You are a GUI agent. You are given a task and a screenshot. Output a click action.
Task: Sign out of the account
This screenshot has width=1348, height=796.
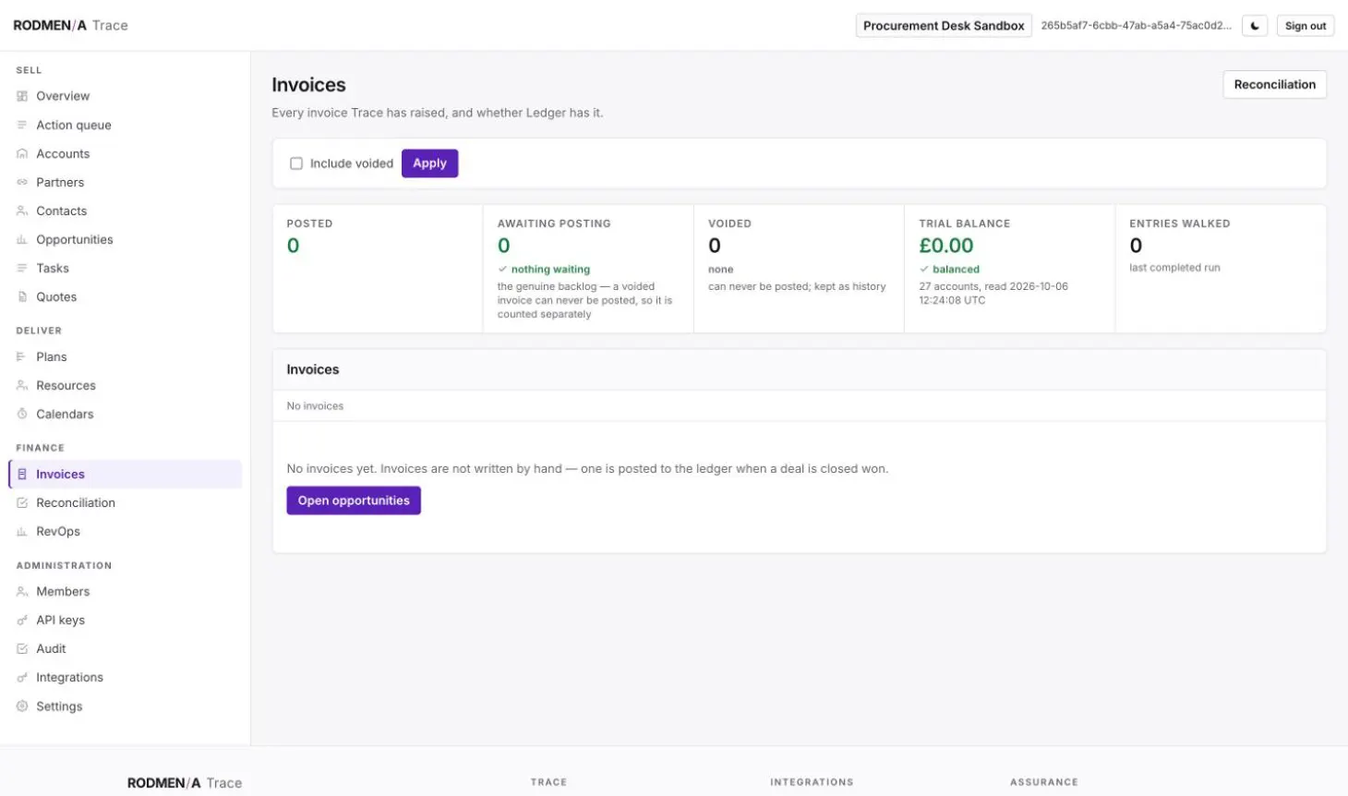point(1306,26)
